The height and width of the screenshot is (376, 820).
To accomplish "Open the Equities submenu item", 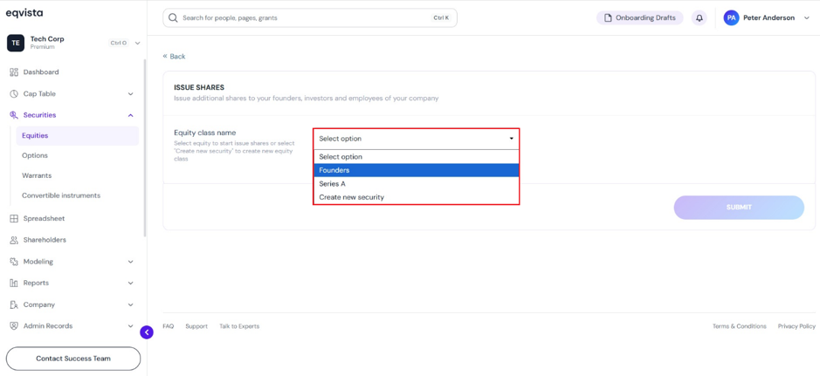I will [x=78, y=136].
